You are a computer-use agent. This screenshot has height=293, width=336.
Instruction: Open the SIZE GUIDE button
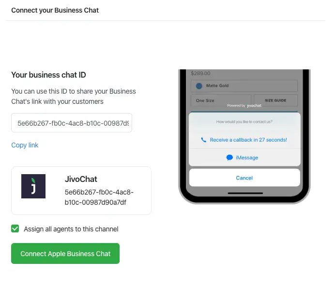pos(275,100)
